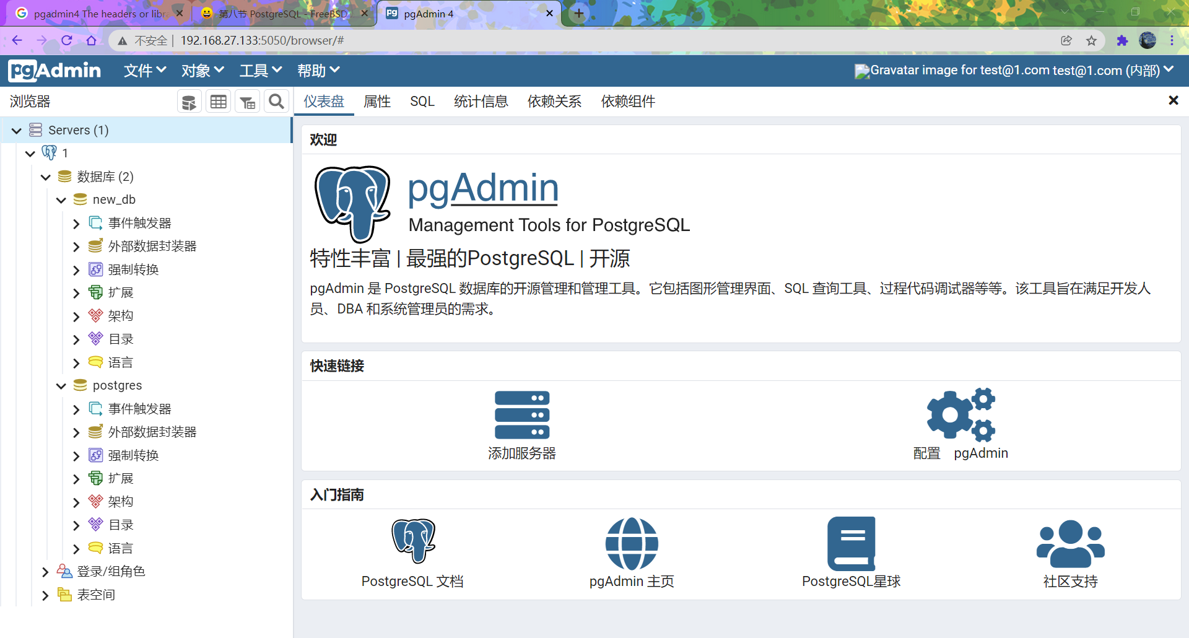Open the 社区支持 community icon
Screen dimensions: 1189x638
[x=1070, y=544]
